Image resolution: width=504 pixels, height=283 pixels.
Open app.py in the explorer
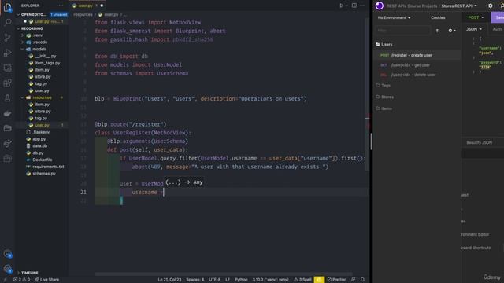pyautogui.click(x=39, y=139)
